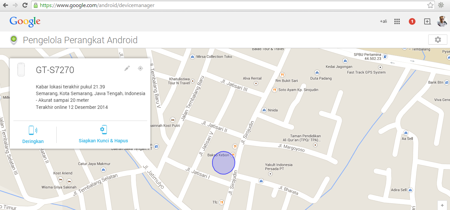This screenshot has height=210, width=450.
Task: View the red notification badge
Action: pyautogui.click(x=412, y=21)
